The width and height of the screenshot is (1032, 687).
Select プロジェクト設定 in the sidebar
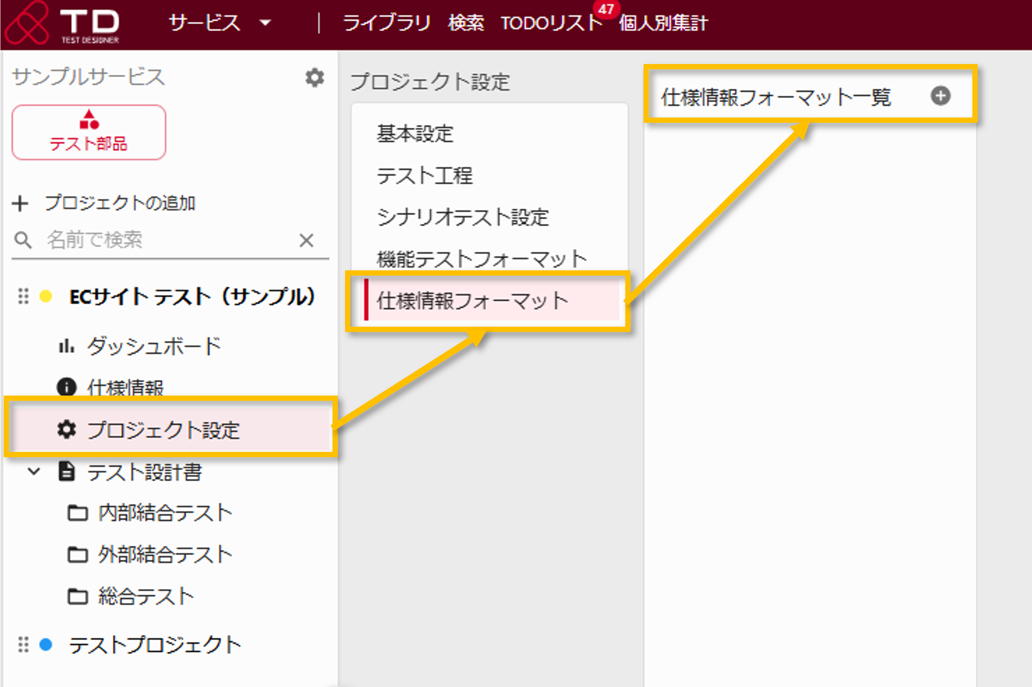coord(171,429)
